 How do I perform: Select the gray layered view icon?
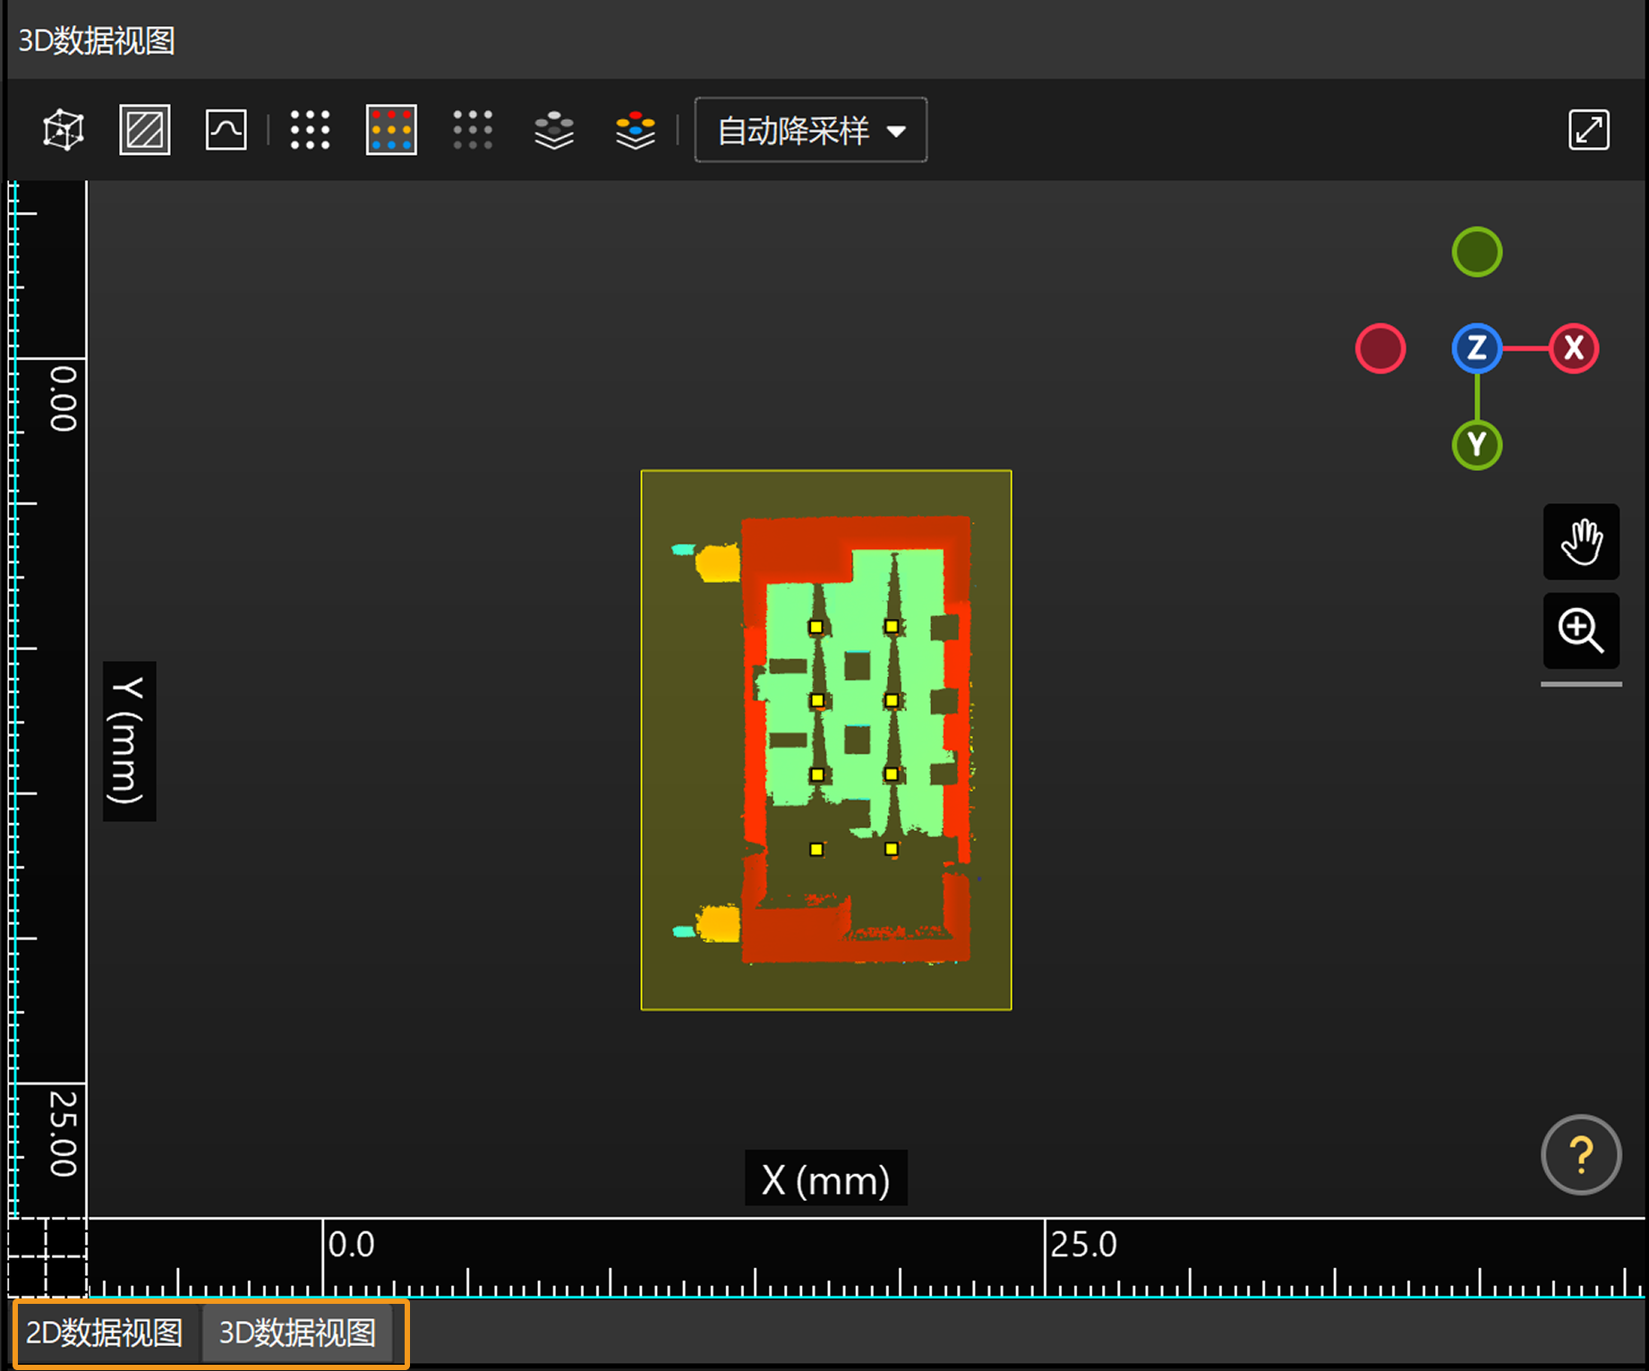click(x=553, y=129)
